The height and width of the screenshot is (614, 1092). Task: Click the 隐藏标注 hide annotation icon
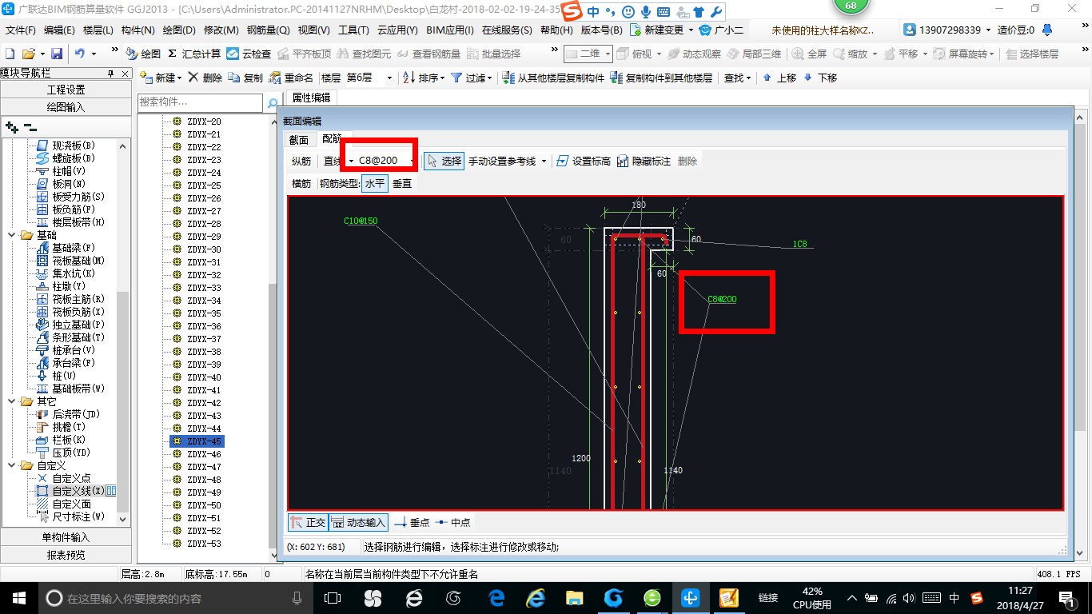tap(623, 161)
